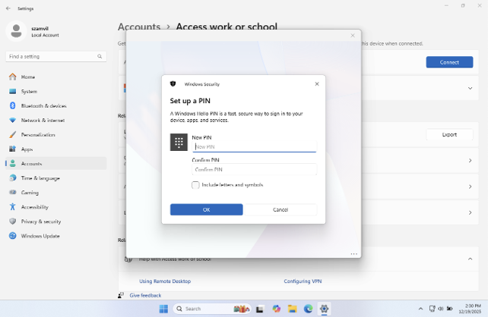Open the Configuring VPN help link

303,281
